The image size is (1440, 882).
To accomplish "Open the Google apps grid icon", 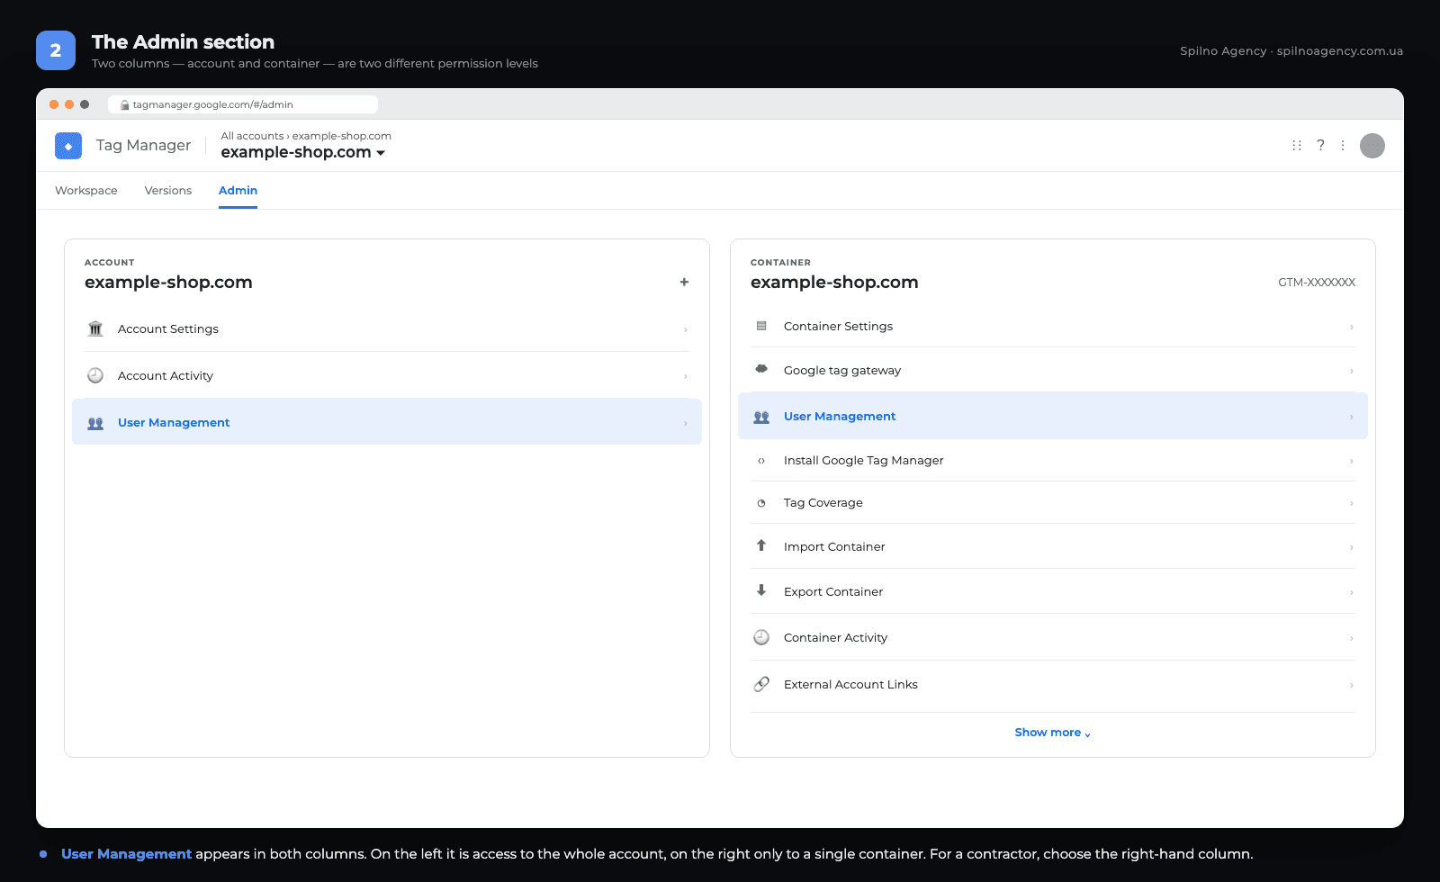I will pos(1297,146).
